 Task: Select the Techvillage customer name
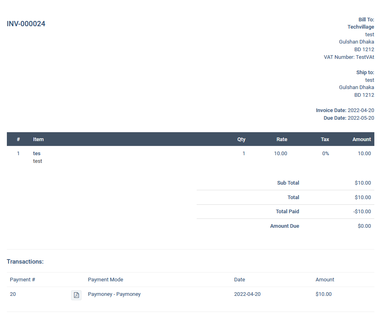click(x=361, y=27)
